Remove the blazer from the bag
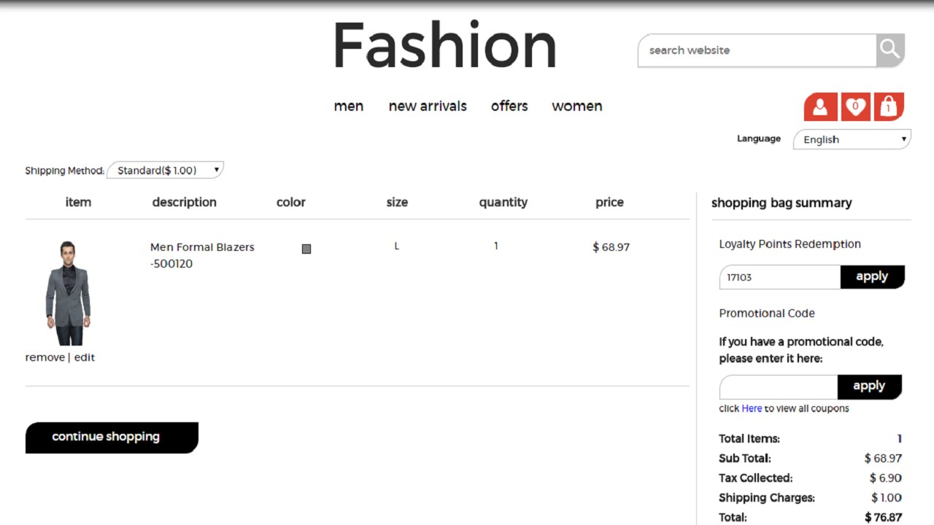The image size is (934, 525). [45, 357]
